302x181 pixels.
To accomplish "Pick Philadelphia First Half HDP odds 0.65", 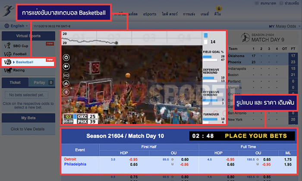I will tap(134, 165).
